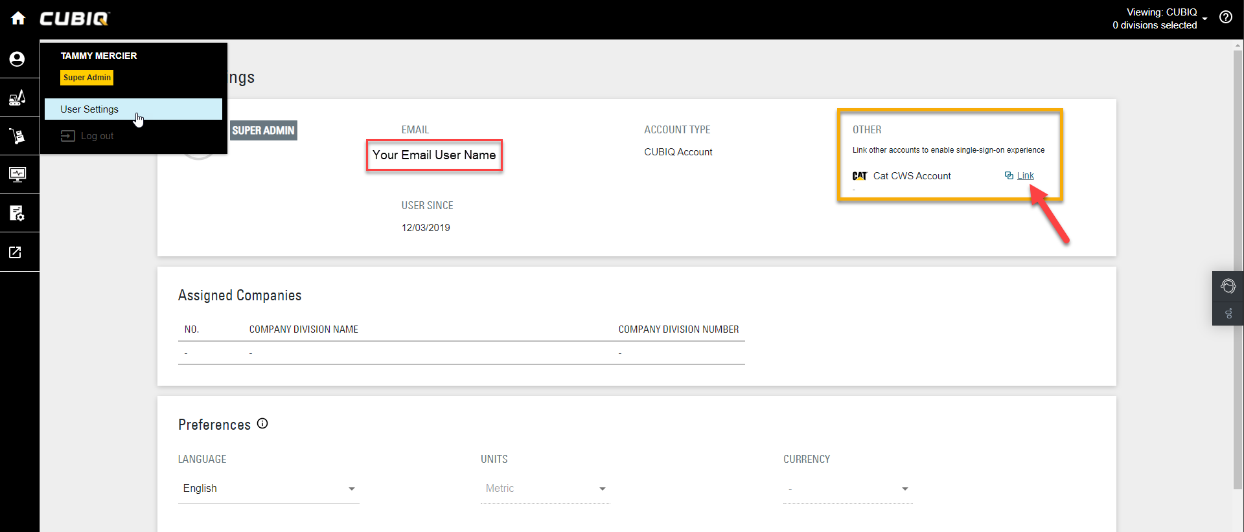The image size is (1244, 532).
Task: Click the CUBIQ logo
Action: 75,19
